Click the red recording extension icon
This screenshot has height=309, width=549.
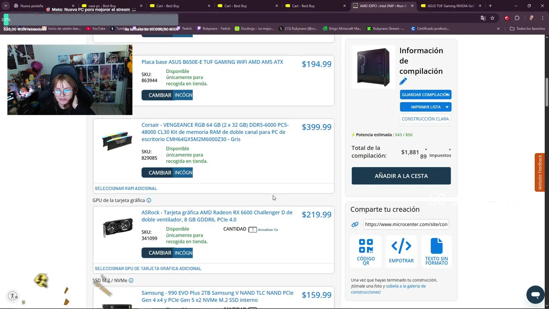(507, 18)
